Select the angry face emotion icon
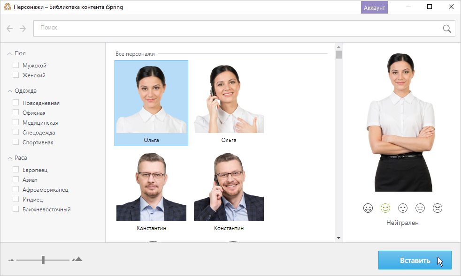The height and width of the screenshot is (276, 461). click(438, 208)
